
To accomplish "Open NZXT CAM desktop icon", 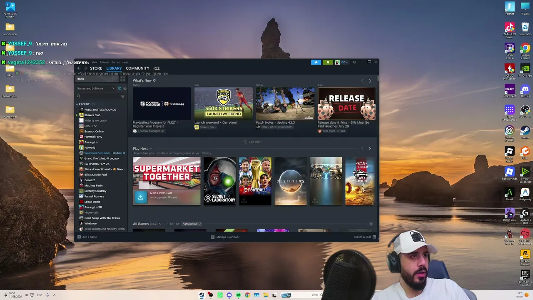I will 510,91.
